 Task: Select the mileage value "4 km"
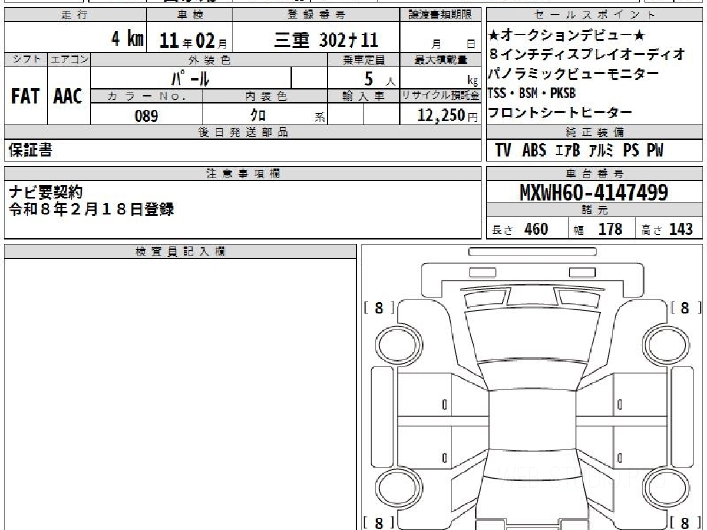pos(128,39)
